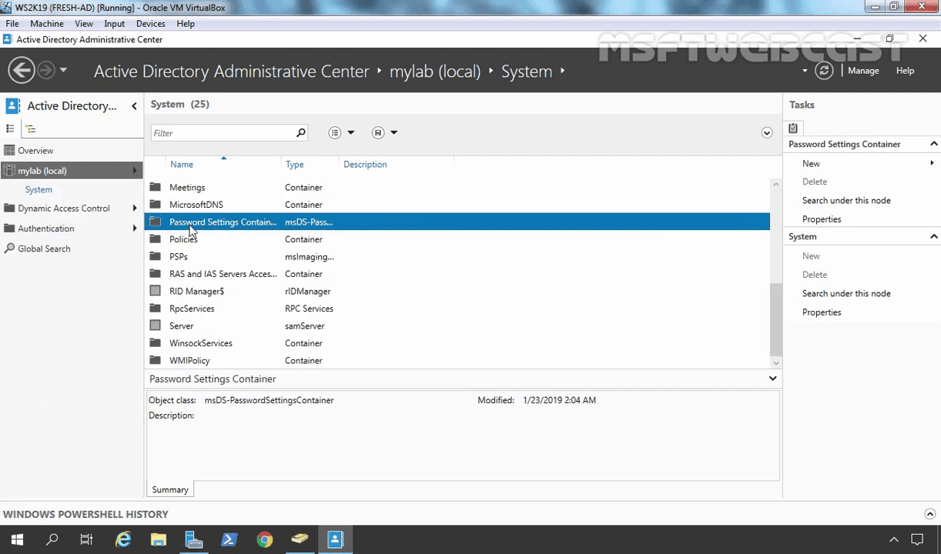Click the WMIPolicy folder icon
Screen dimensions: 941x554
tap(156, 360)
